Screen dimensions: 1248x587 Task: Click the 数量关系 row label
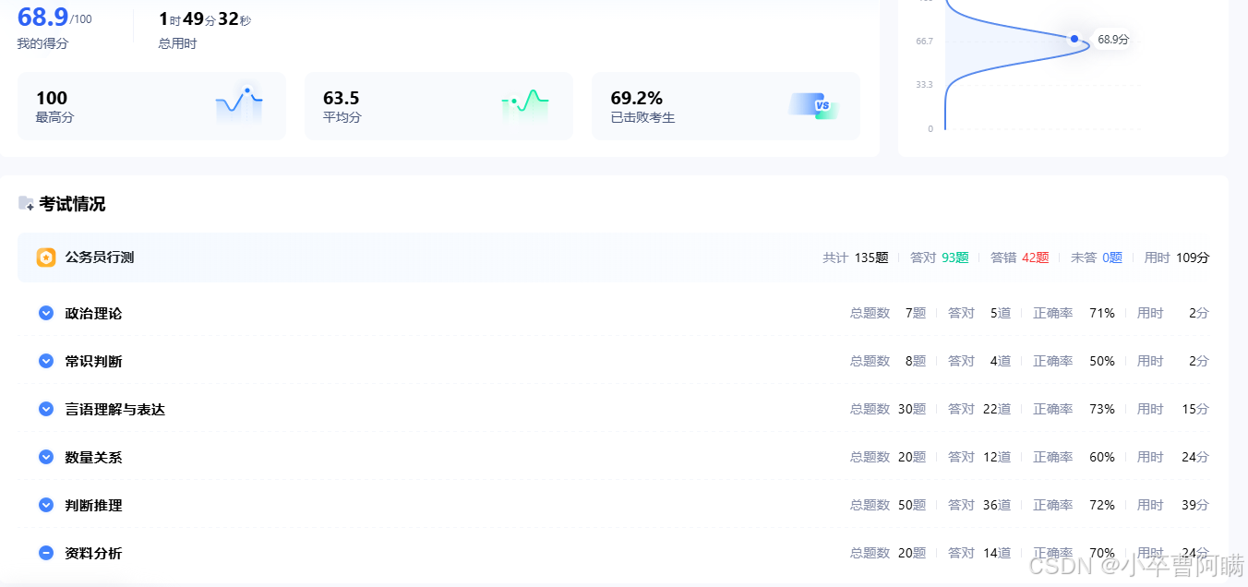coord(93,458)
